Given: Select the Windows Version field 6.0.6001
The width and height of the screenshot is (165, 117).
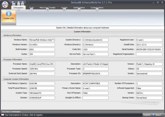Looking at the screenshot, I should click(x=42, y=45).
